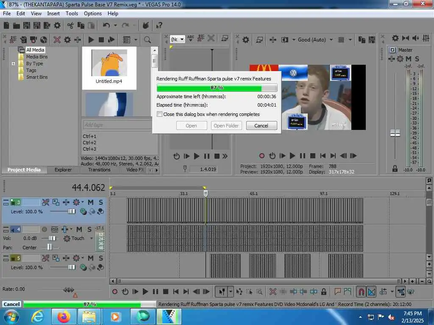The width and height of the screenshot is (434, 325).
Task: Click the Record button in timeline transport
Action: (x=115, y=292)
